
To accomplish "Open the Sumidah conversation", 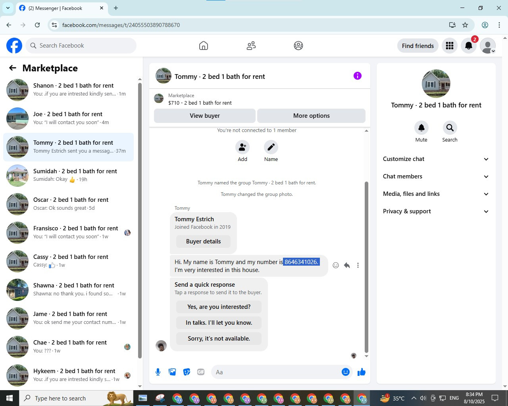I will 68,176.
